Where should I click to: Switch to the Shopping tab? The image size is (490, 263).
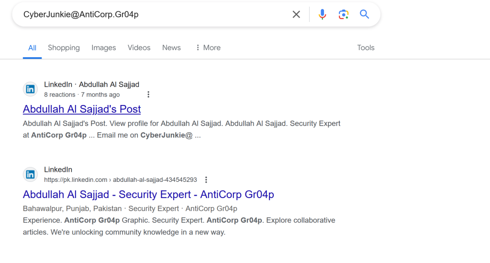pyautogui.click(x=64, y=48)
